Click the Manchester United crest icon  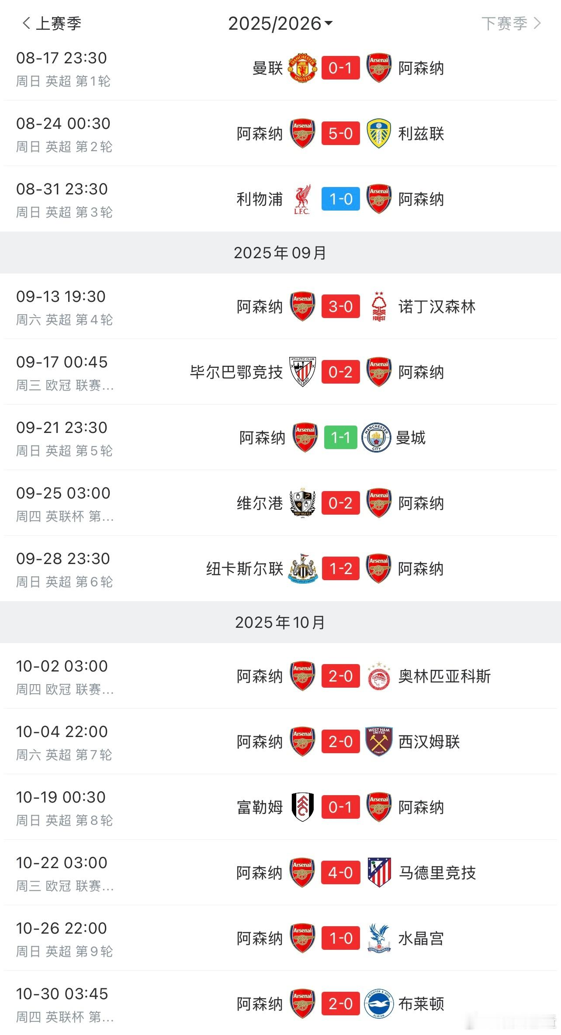tap(302, 68)
